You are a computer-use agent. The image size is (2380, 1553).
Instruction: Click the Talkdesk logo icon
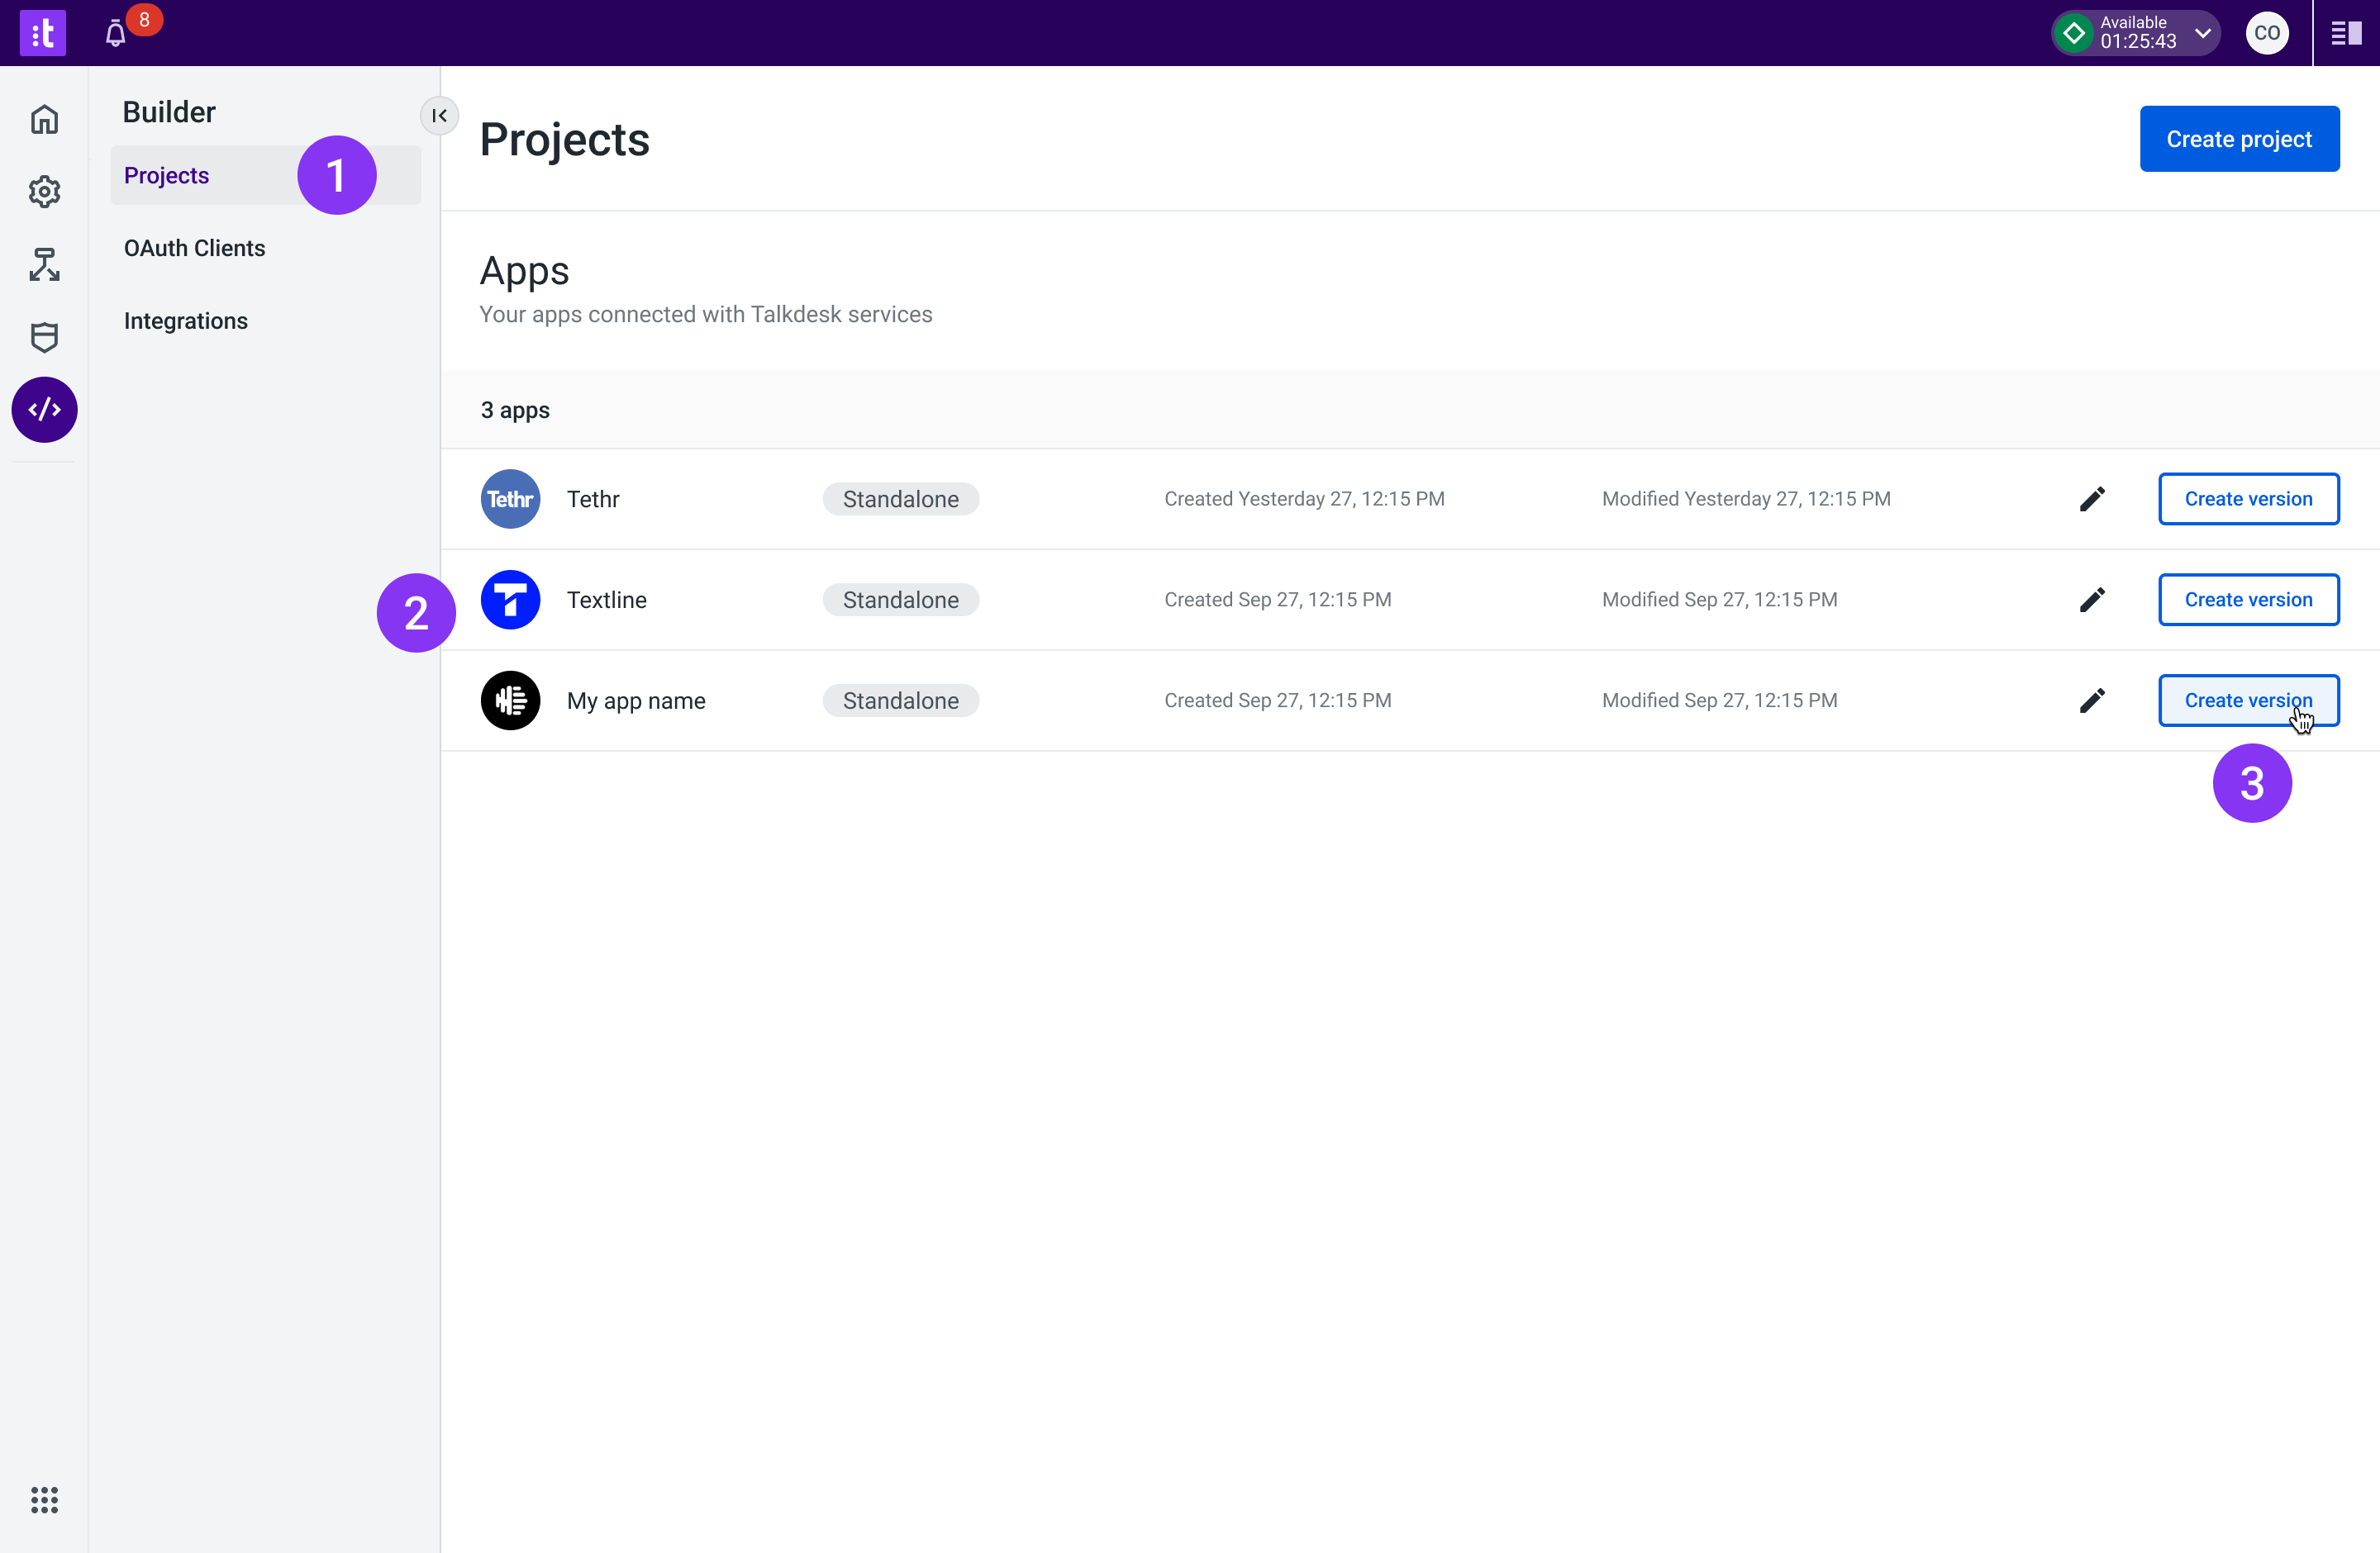tap(43, 33)
